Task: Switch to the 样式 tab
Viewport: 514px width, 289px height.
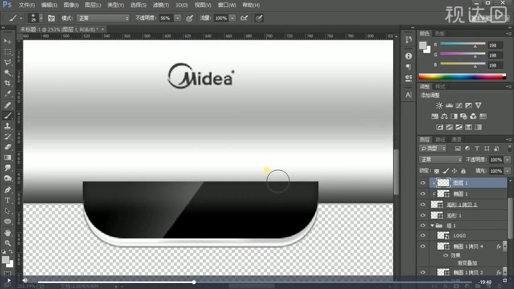Action: [x=440, y=87]
